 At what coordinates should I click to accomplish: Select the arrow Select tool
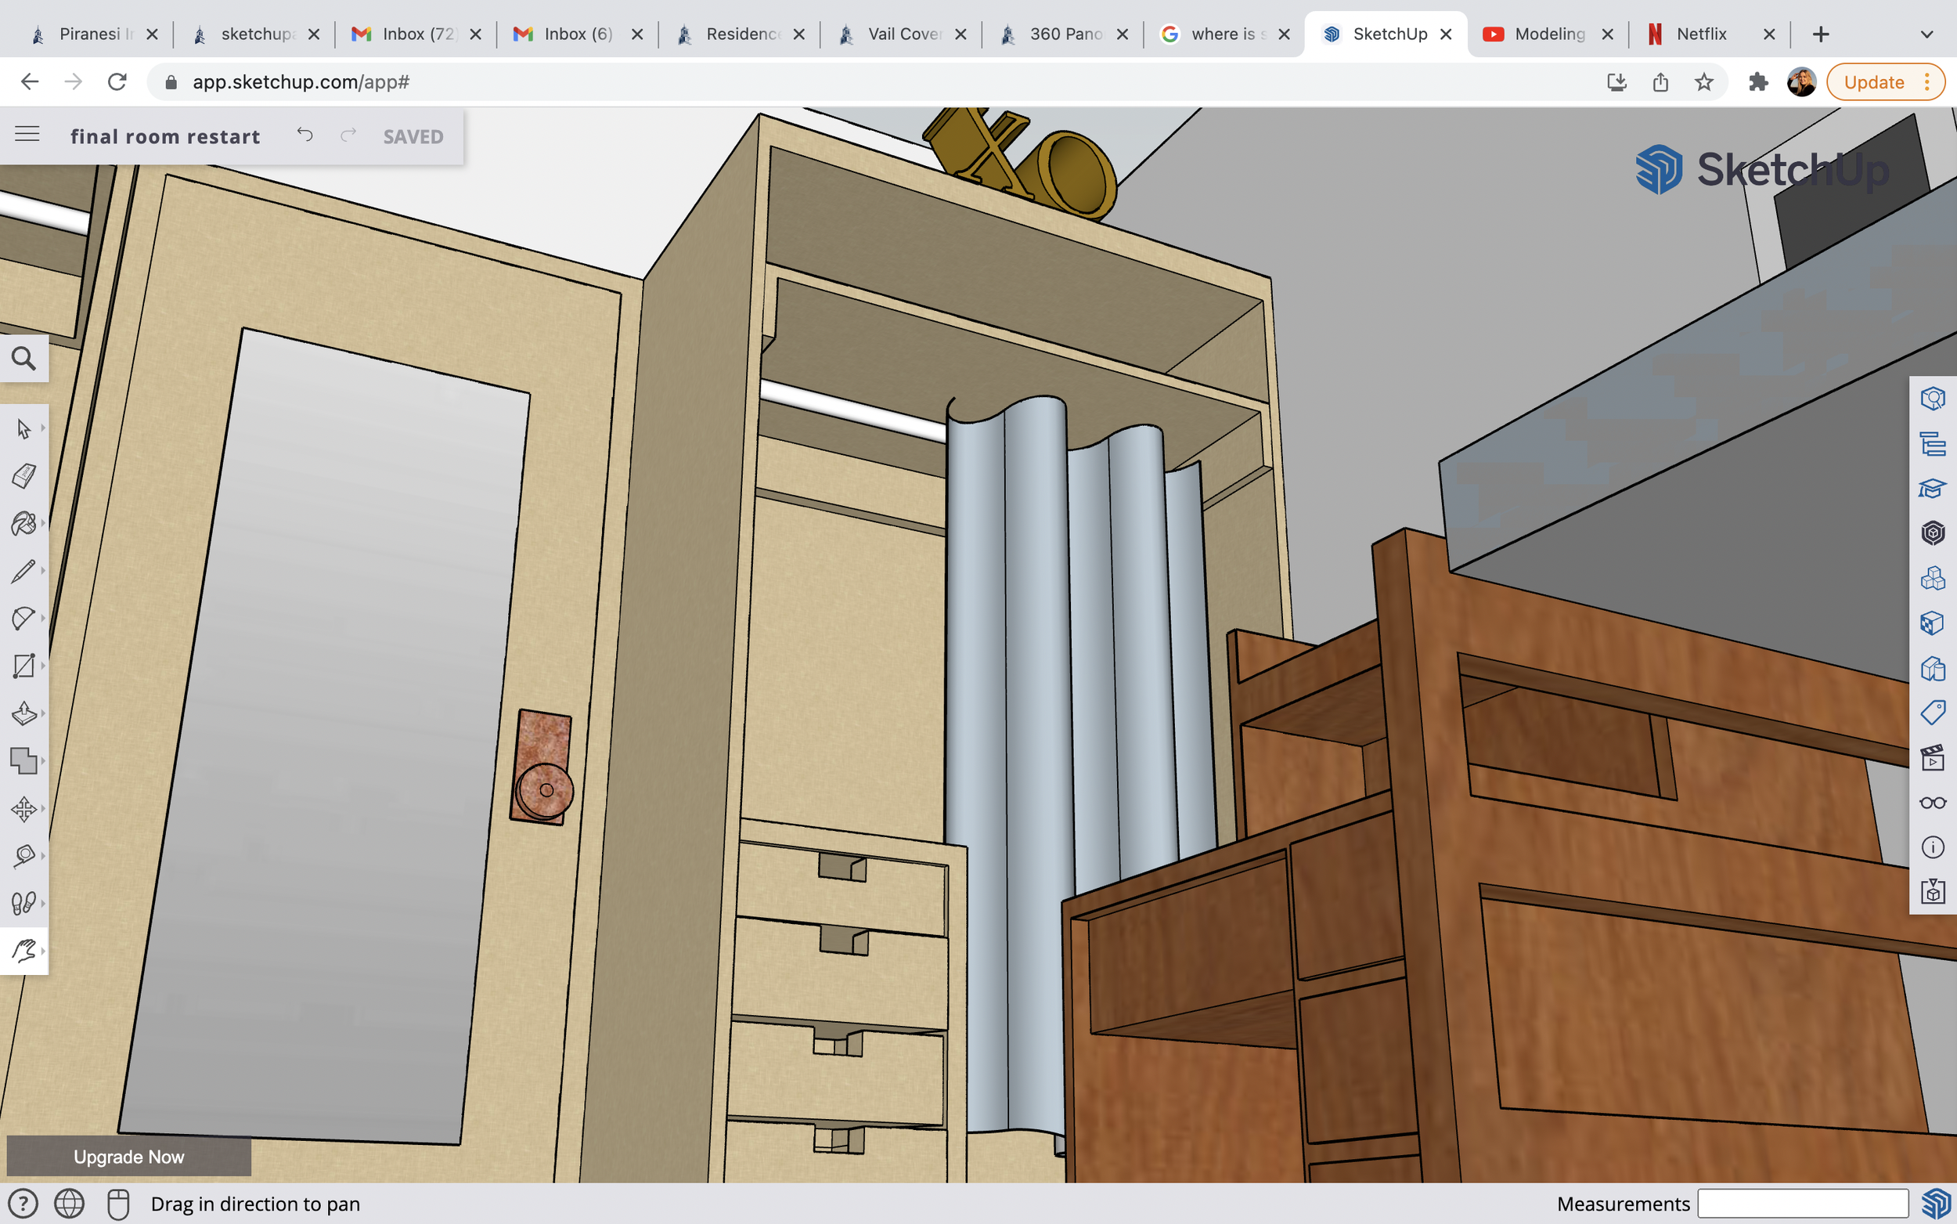[24, 427]
